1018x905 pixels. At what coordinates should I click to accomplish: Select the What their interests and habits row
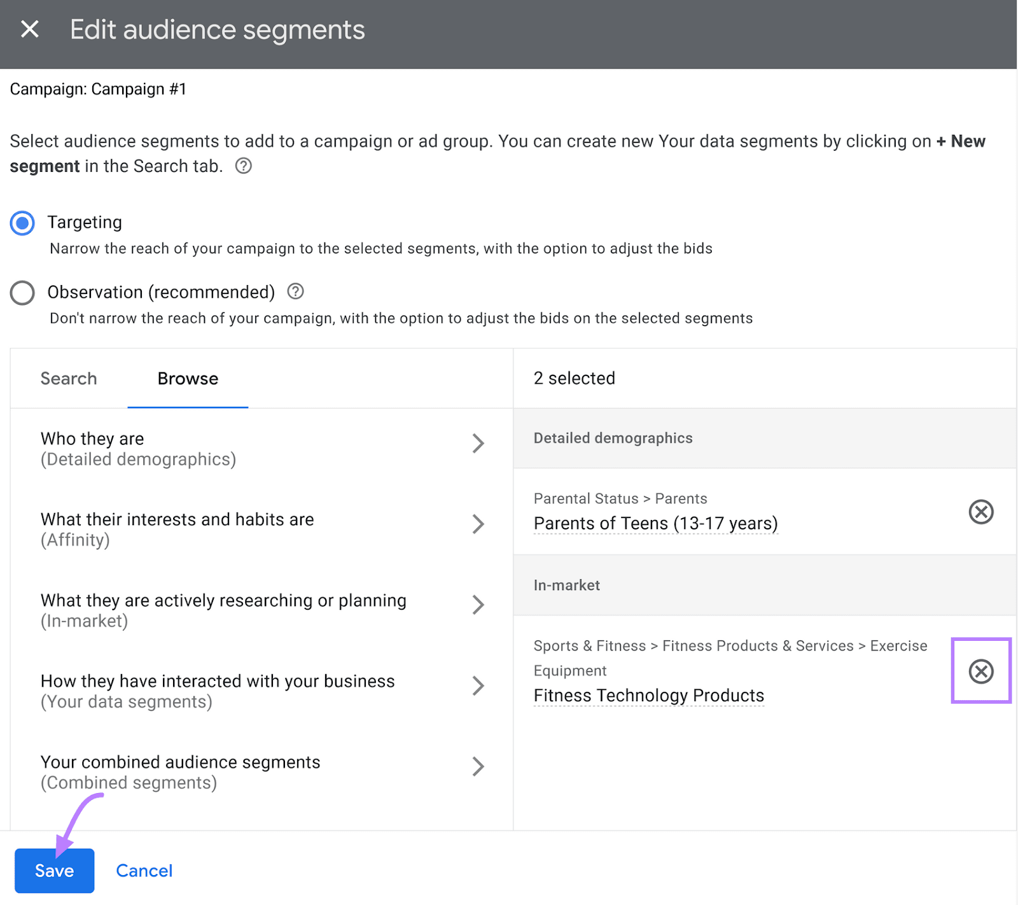[177, 528]
